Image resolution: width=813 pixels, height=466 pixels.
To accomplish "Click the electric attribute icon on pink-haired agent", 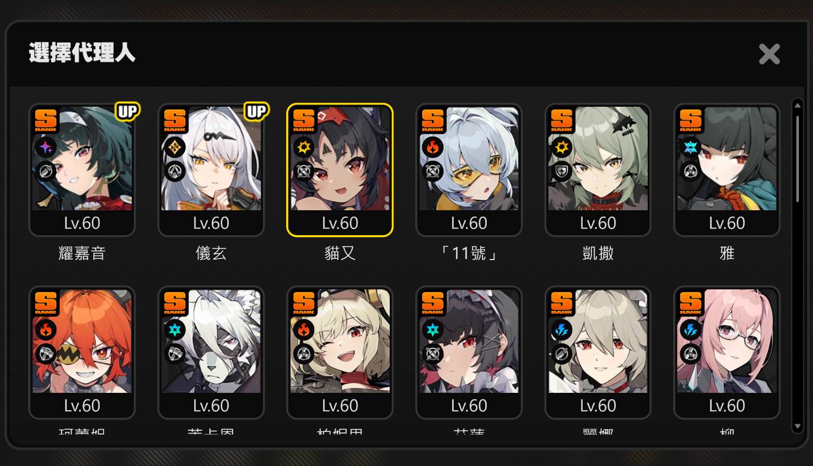I will (x=691, y=329).
